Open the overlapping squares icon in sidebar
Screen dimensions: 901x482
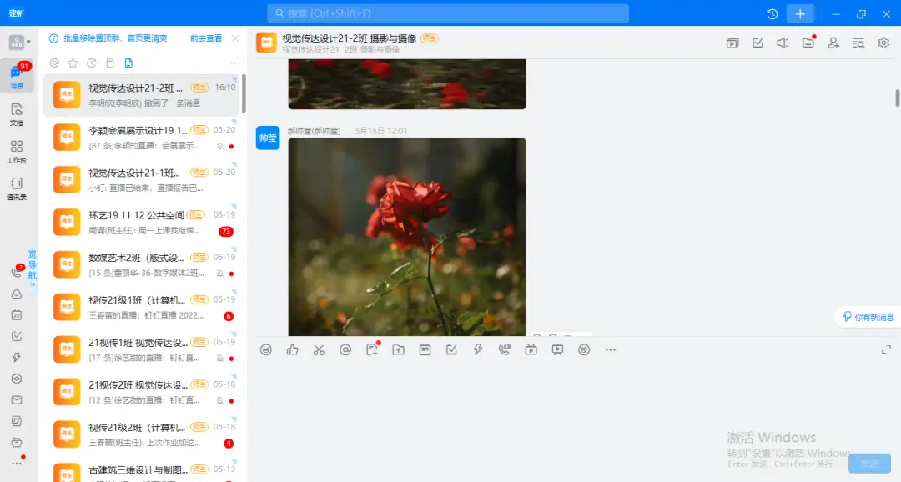coord(17,421)
